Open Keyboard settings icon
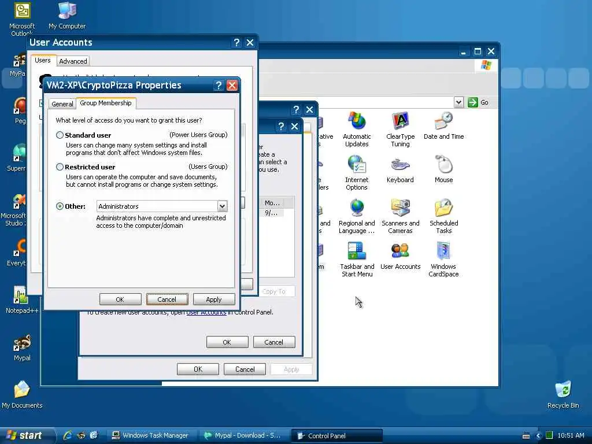This screenshot has height=444, width=592. [400, 169]
